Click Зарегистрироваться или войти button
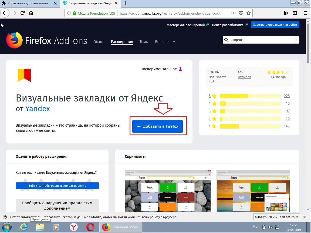 click(275, 25)
